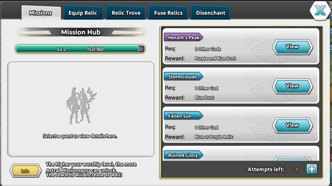Click the worship level progress bar
The height and width of the screenshot is (186, 332).
[80, 49]
